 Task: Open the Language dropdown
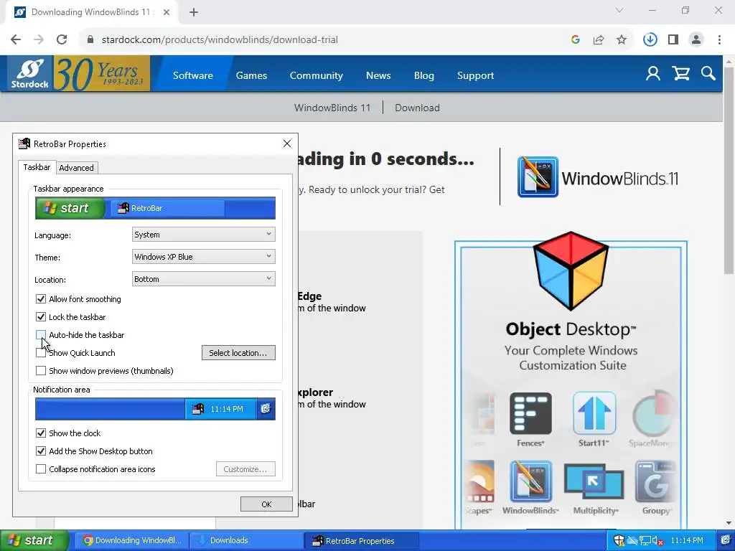pyautogui.click(x=203, y=235)
